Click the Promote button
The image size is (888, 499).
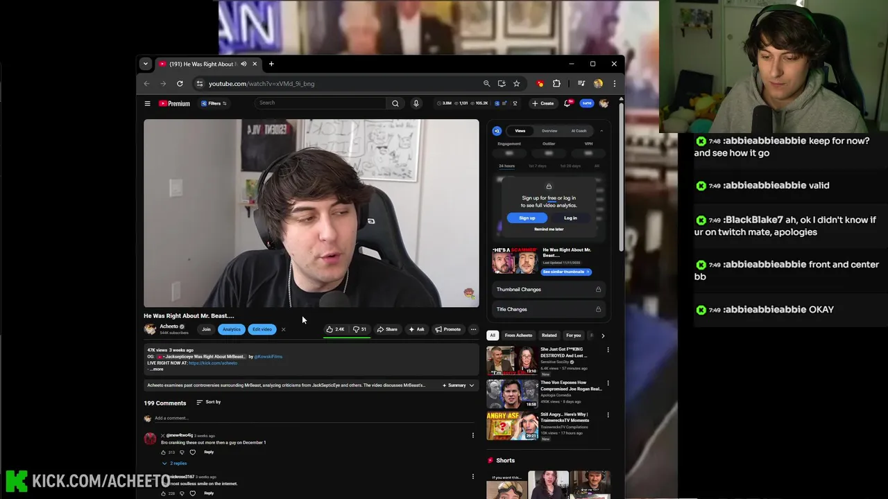coord(447,329)
